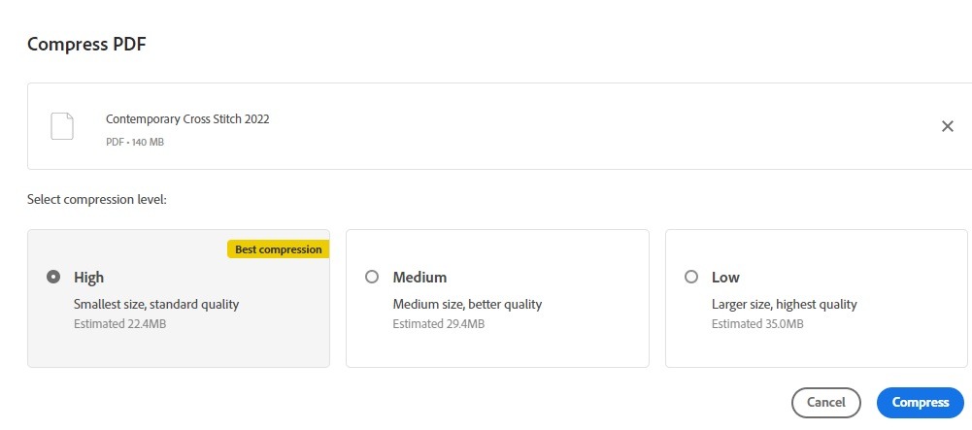Click the Compress PDF dialog heading

86,44
